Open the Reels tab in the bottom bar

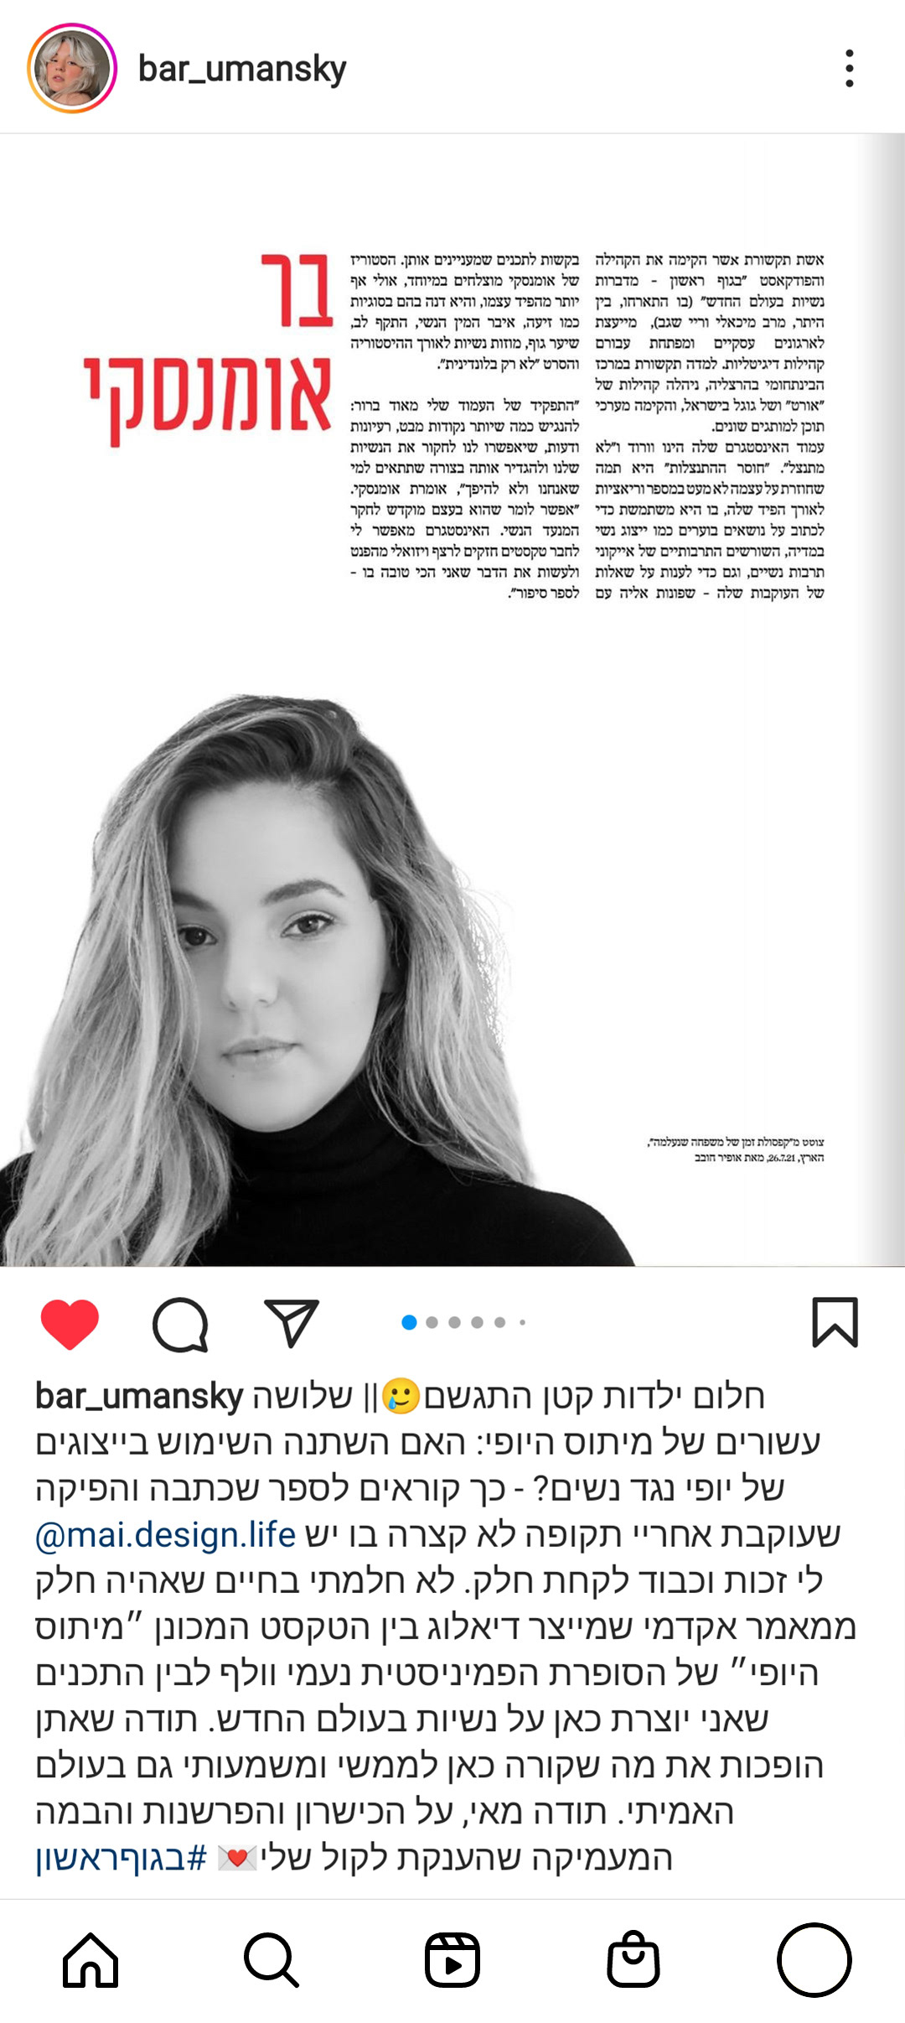(x=452, y=1961)
